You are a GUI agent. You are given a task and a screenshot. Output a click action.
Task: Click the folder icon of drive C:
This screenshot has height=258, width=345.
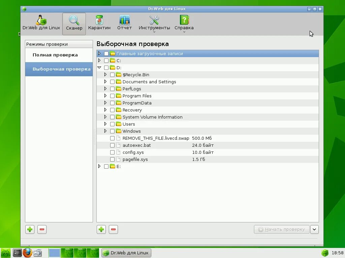point(113,60)
